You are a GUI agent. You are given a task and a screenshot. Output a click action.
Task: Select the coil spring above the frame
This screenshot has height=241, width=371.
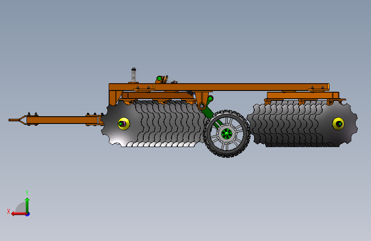134,75
